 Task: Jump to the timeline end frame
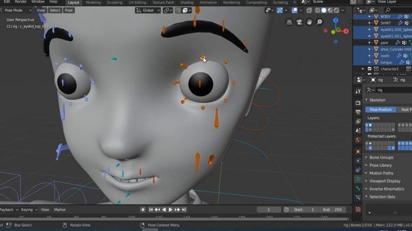184,210
